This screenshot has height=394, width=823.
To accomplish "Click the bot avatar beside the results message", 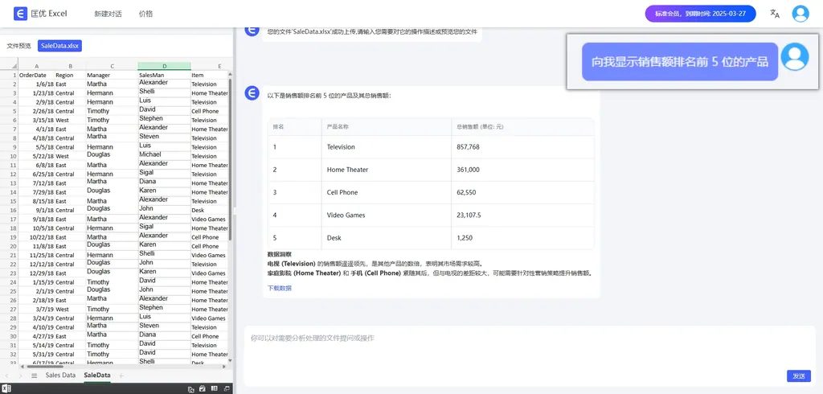I will [x=252, y=92].
